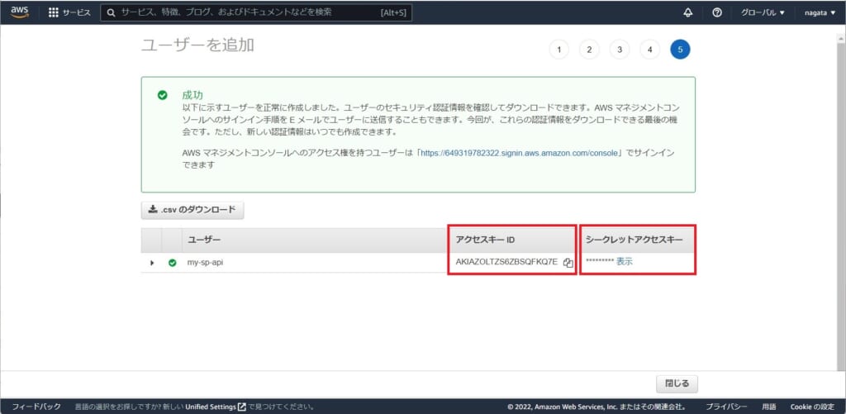Select the my-sp-api user name
Screen dimensions: 846x414
[205, 263]
